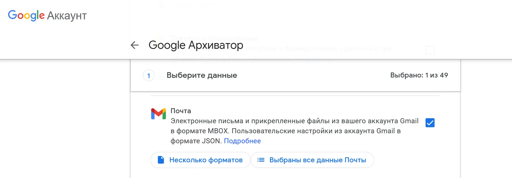The image size is (512, 178).
Task: Click the colorful Google logo
Action: [x=26, y=15]
